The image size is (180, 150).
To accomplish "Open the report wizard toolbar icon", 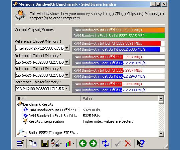I will (20, 143).
